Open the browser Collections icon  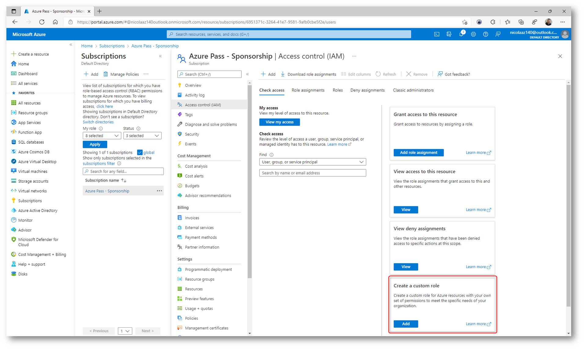coord(521,22)
